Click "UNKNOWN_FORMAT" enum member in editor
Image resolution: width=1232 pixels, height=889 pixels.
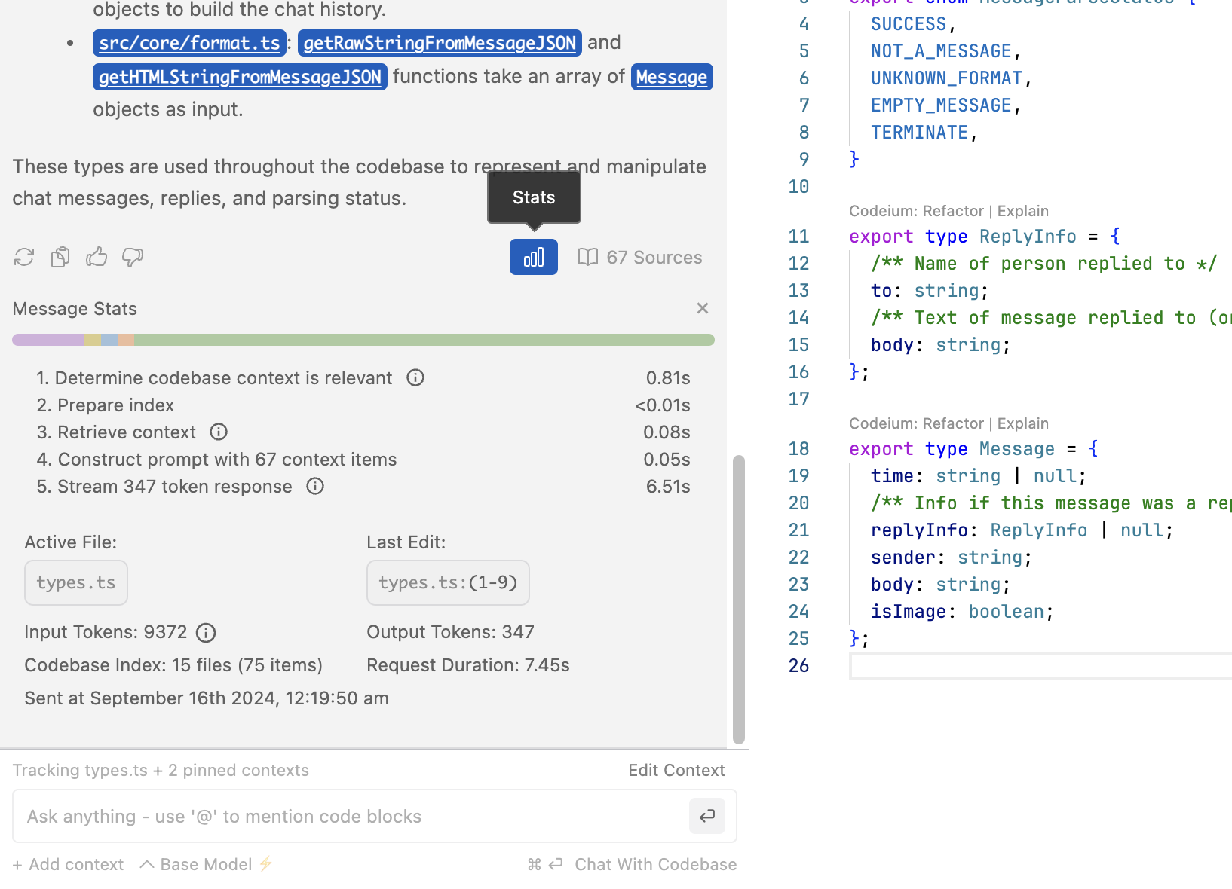click(946, 78)
